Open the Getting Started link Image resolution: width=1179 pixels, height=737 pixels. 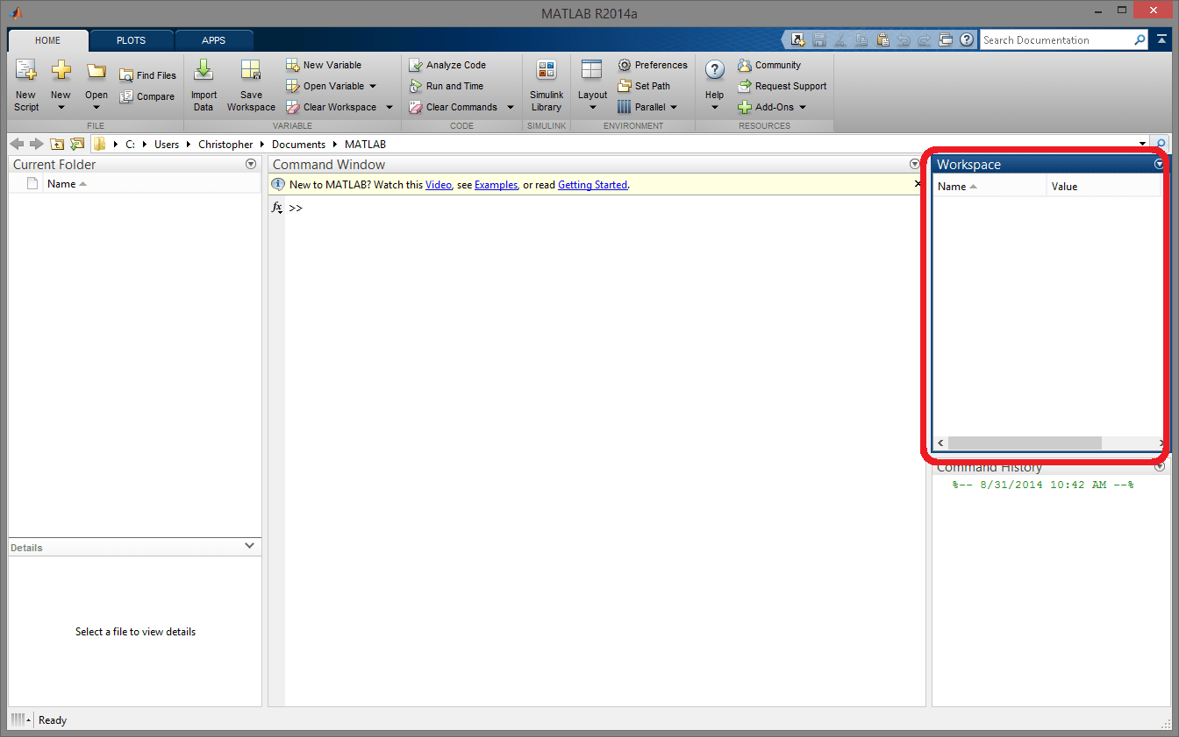pyautogui.click(x=593, y=185)
